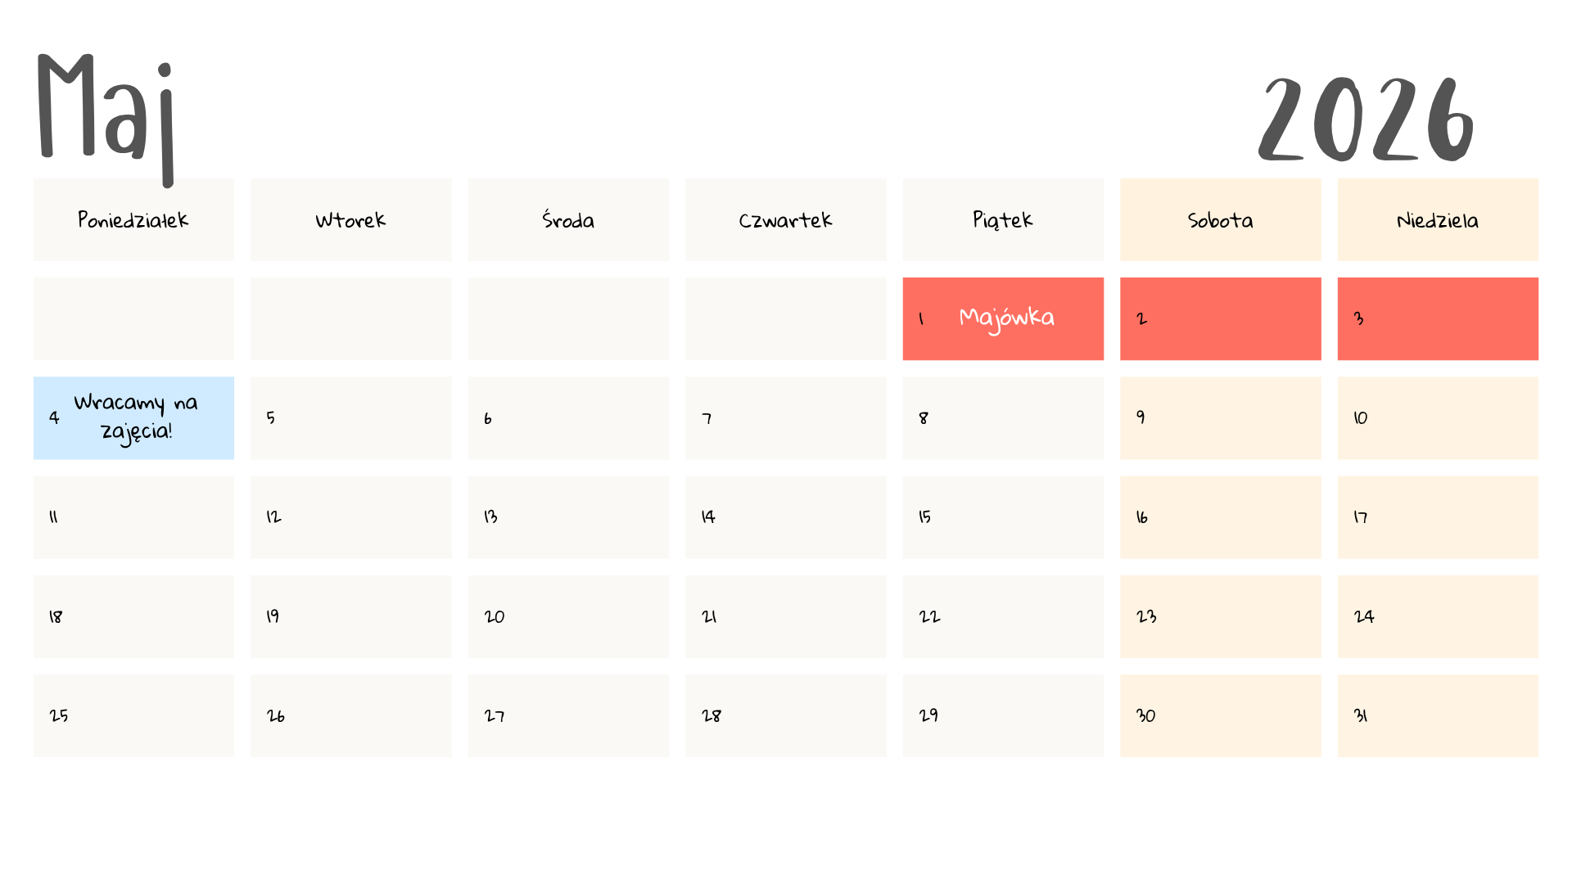The height and width of the screenshot is (884, 1572).
Task: Click the Sobota weekend header
Action: click(1220, 219)
